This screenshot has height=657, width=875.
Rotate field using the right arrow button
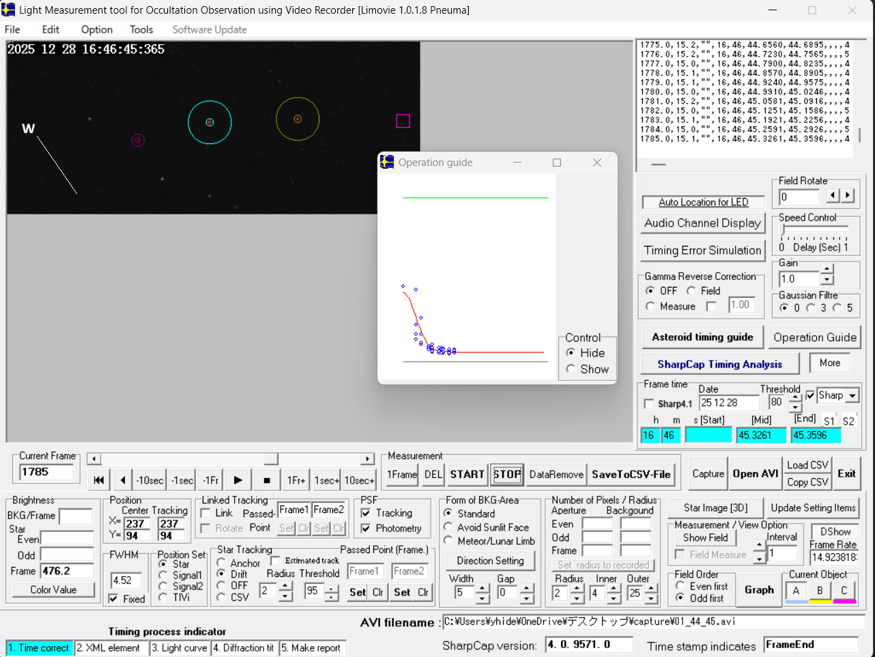coord(848,196)
